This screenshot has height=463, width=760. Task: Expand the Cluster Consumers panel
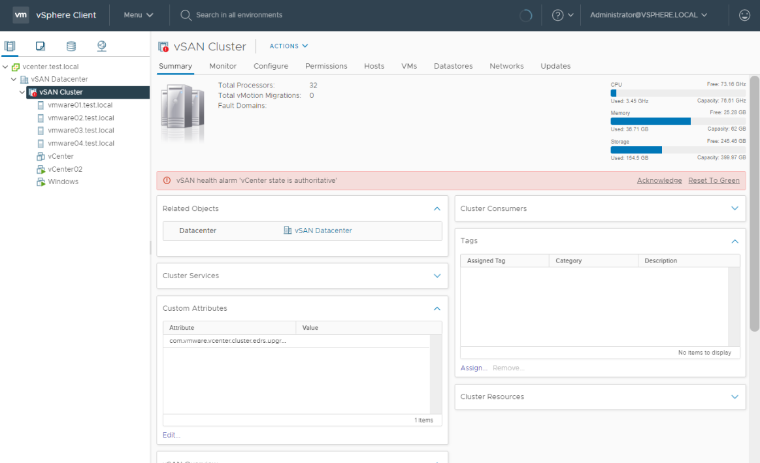[735, 208]
